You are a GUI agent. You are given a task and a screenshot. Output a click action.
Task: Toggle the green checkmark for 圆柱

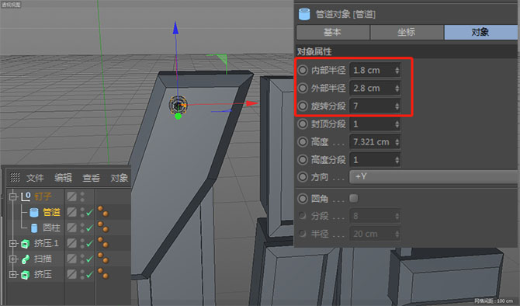click(x=89, y=228)
